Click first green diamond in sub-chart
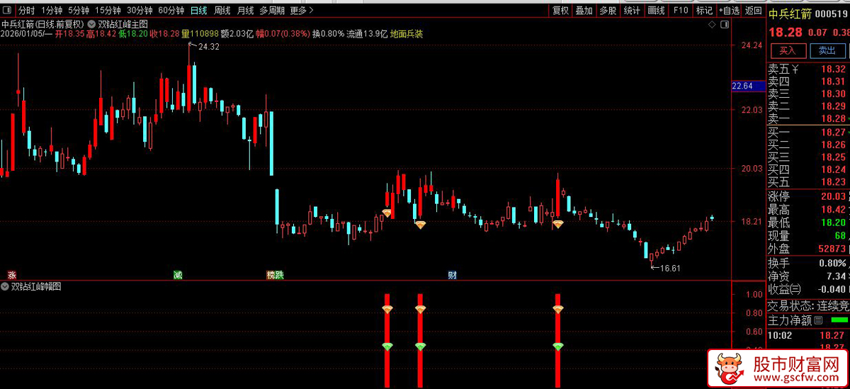This screenshot has height=389, width=850. [387, 346]
